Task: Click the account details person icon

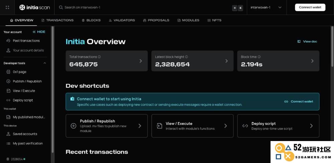Action: 8,51
